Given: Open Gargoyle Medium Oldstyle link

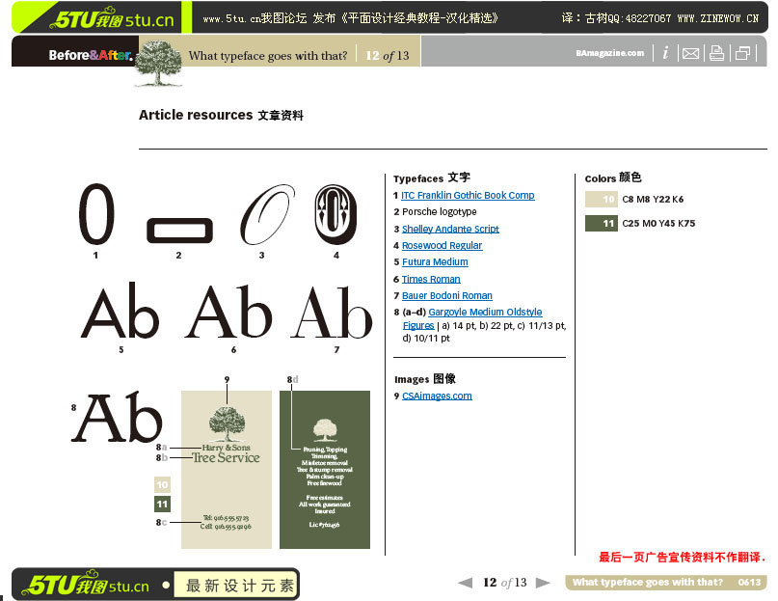Looking at the screenshot, I should point(485,312).
